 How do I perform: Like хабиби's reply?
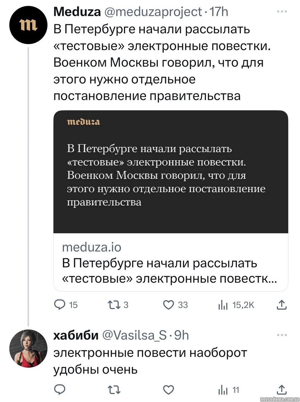(168, 390)
